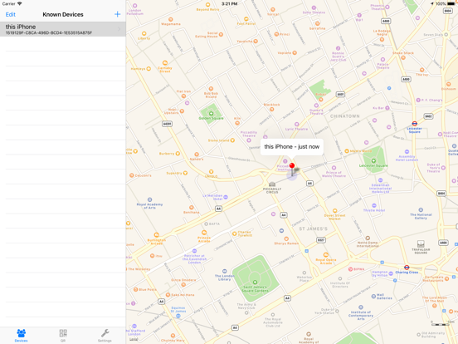Tap the Royal Academy of Arts marker

click(x=149, y=199)
